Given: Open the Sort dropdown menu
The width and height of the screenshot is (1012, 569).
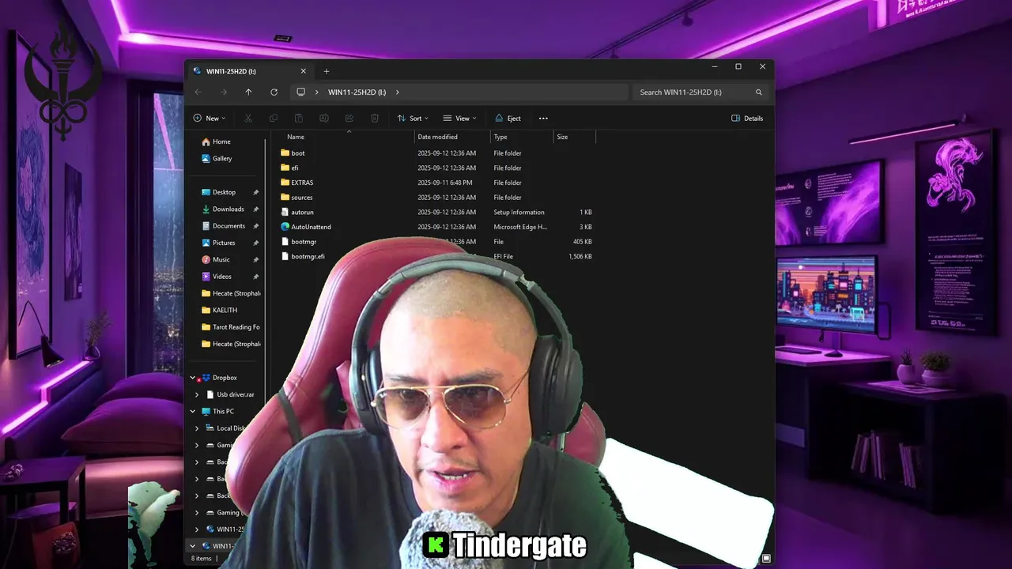Looking at the screenshot, I should pyautogui.click(x=413, y=119).
